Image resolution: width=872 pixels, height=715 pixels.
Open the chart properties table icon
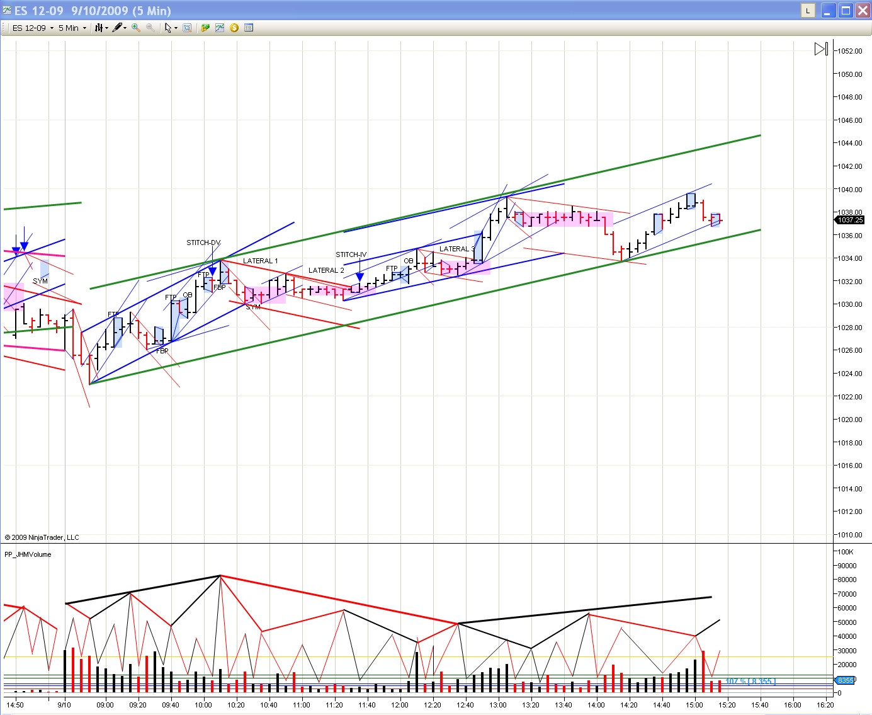point(249,28)
